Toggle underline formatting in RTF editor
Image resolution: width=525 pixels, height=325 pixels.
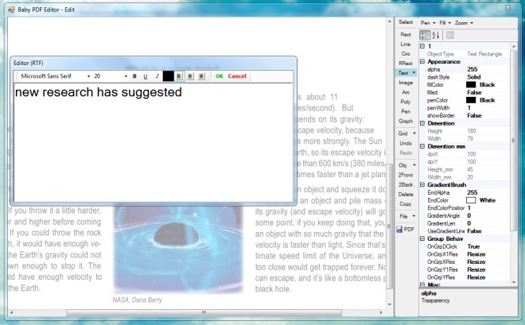click(146, 76)
